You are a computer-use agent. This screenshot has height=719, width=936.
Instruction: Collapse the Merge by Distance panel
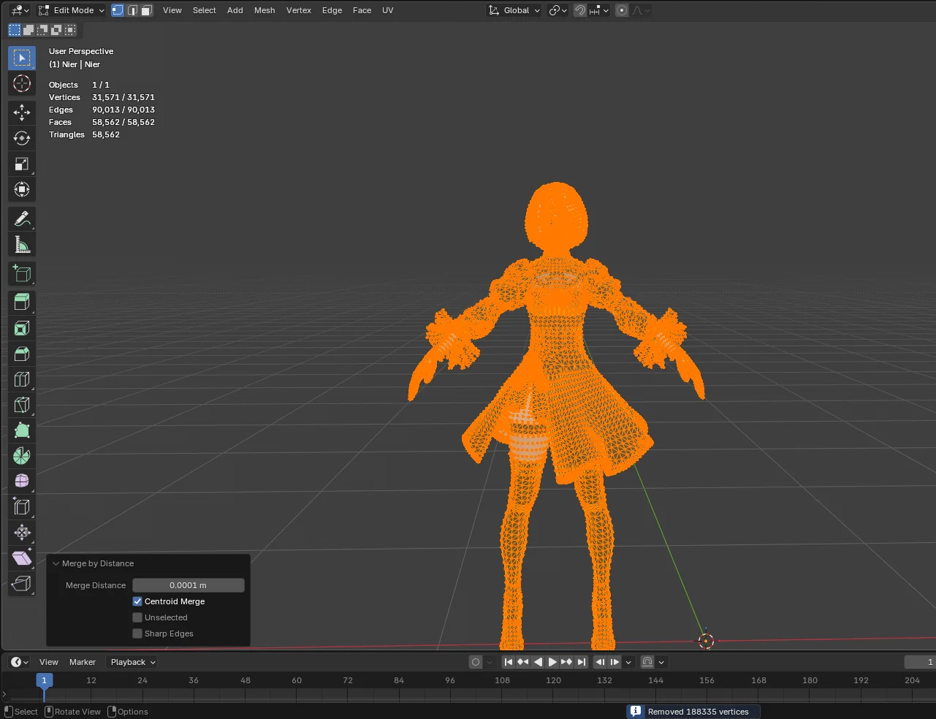coord(56,563)
